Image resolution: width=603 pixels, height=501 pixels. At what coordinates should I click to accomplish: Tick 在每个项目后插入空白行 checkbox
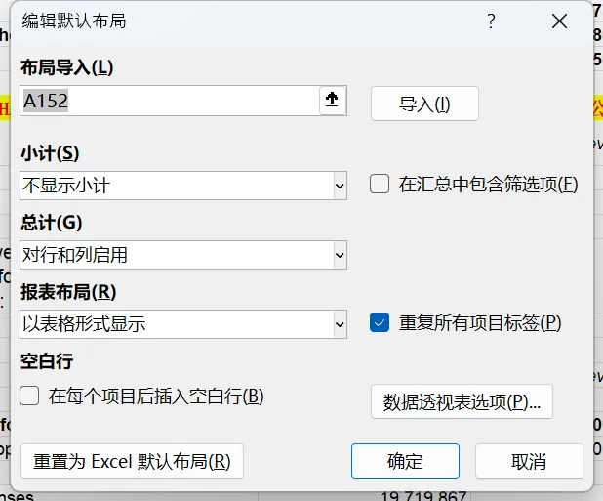point(29,396)
